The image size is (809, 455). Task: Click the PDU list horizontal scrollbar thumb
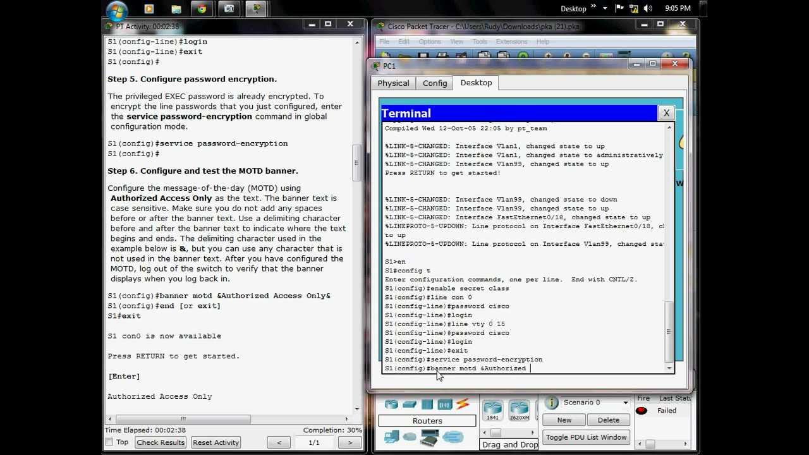click(x=649, y=444)
